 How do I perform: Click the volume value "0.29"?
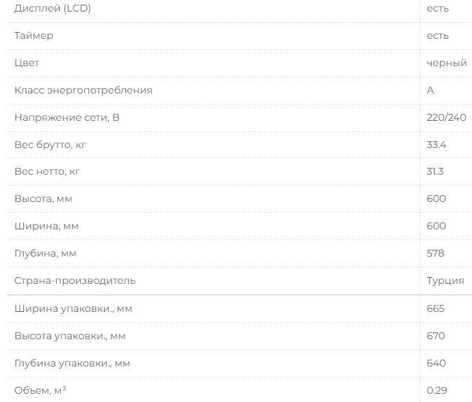(x=436, y=390)
